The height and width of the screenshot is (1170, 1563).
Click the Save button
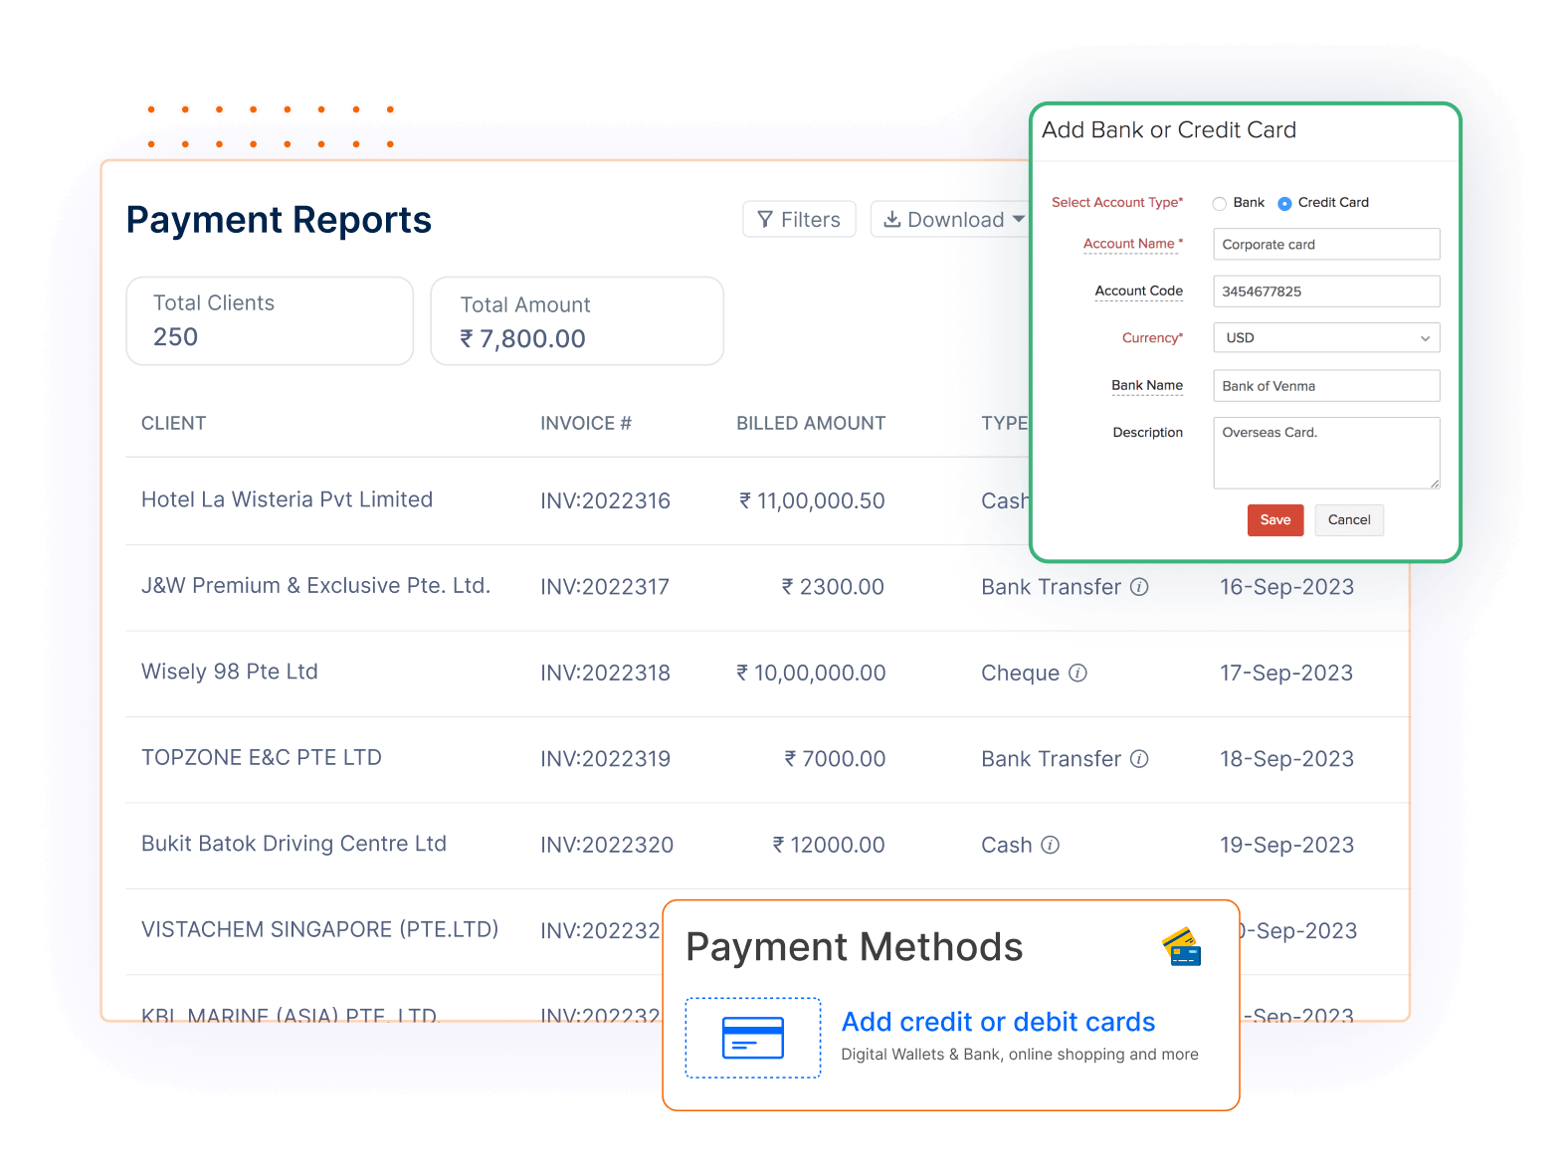(x=1275, y=519)
